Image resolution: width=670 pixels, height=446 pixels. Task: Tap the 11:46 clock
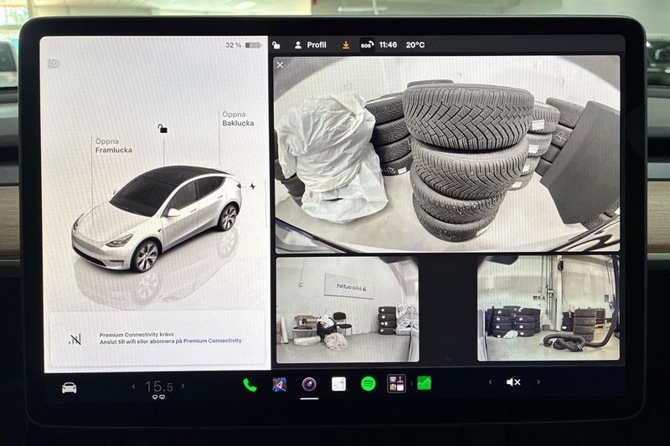tap(388, 44)
